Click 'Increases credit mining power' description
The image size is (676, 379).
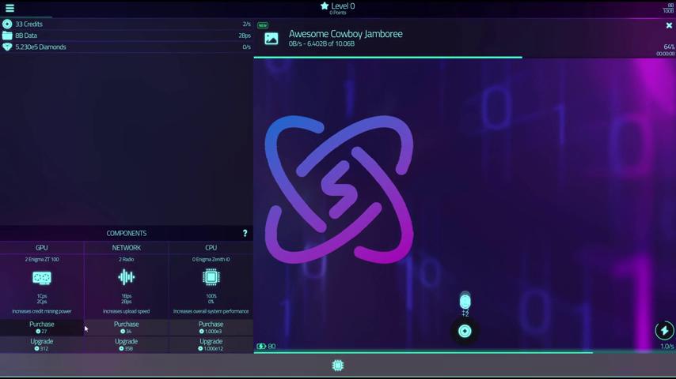[42, 311]
